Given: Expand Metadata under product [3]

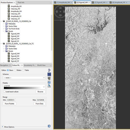Looking at the screenshot, I should [x=4, y=46].
